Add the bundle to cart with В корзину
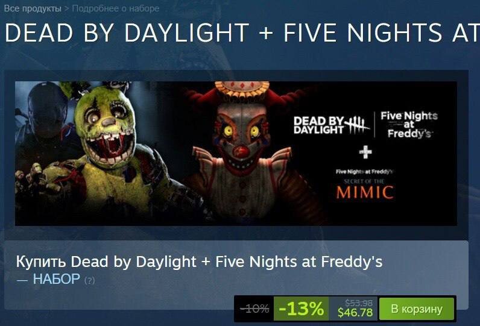This screenshot has width=480, height=326. tap(417, 309)
